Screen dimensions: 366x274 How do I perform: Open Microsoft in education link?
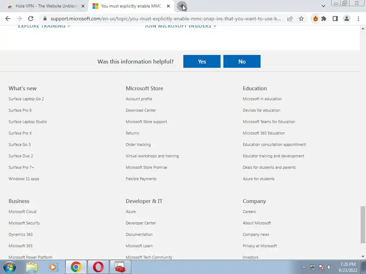point(262,99)
